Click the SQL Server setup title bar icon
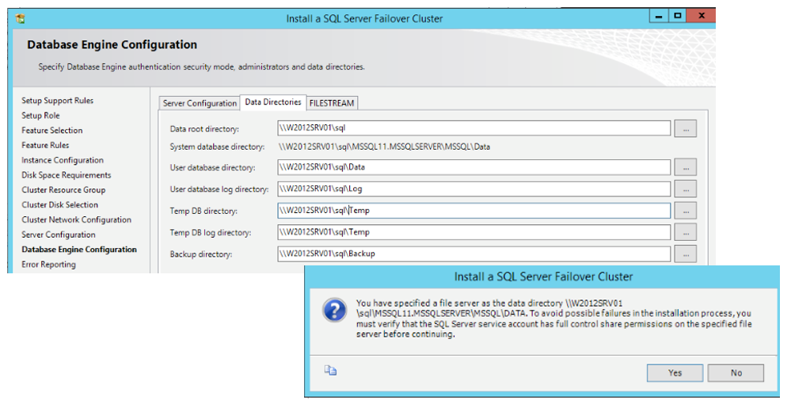Screen dimensions: 791x408 click(20, 19)
